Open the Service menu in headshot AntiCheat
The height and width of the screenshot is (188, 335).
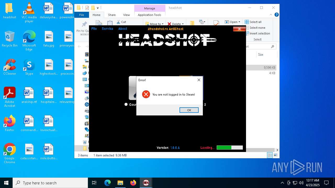(108, 29)
